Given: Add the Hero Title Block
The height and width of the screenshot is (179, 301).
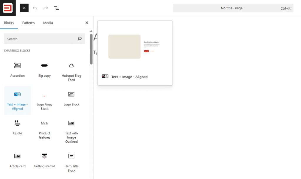Looking at the screenshot, I should [x=71, y=162].
